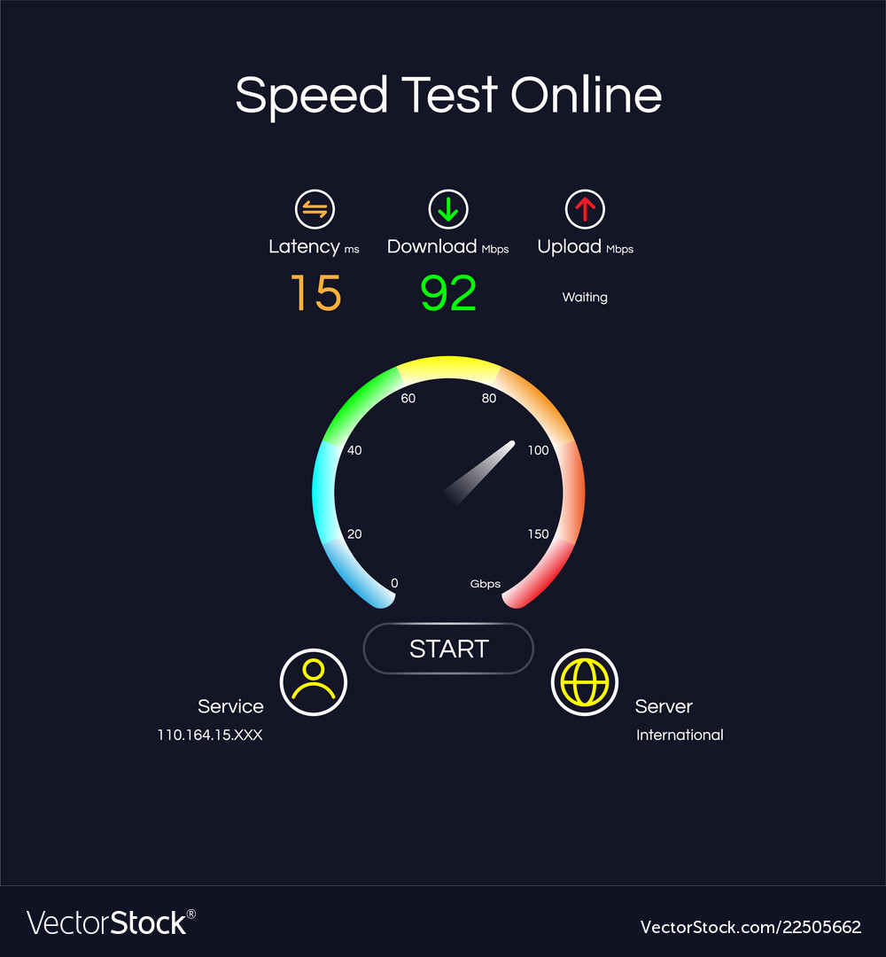
Task: Click the 60 mark on the gauge
Action: (x=408, y=399)
